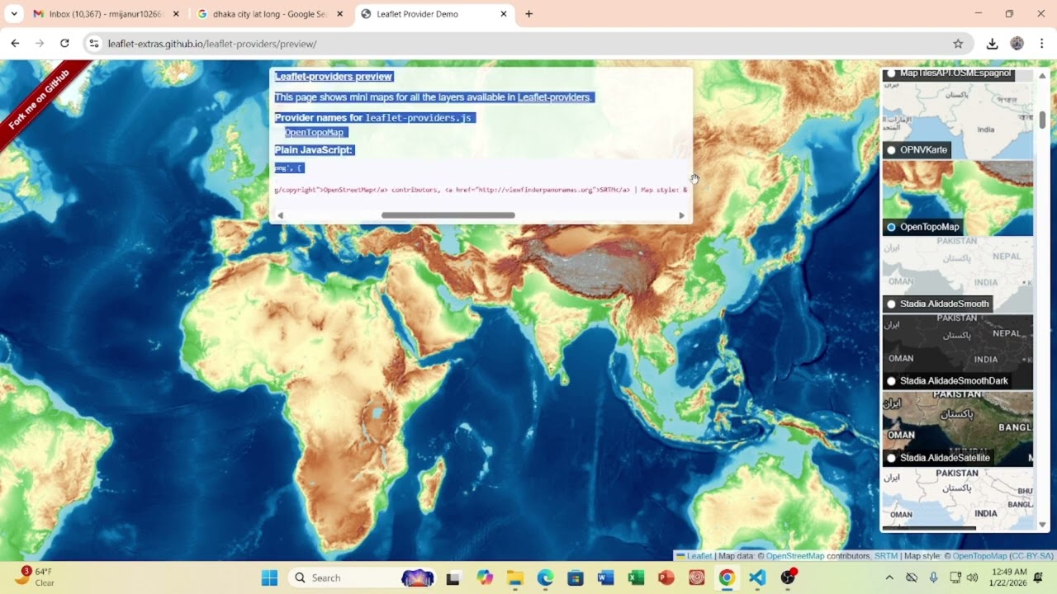Click OpenTopoMap provider name text
Viewport: 1057px width, 594px height.
click(x=314, y=133)
